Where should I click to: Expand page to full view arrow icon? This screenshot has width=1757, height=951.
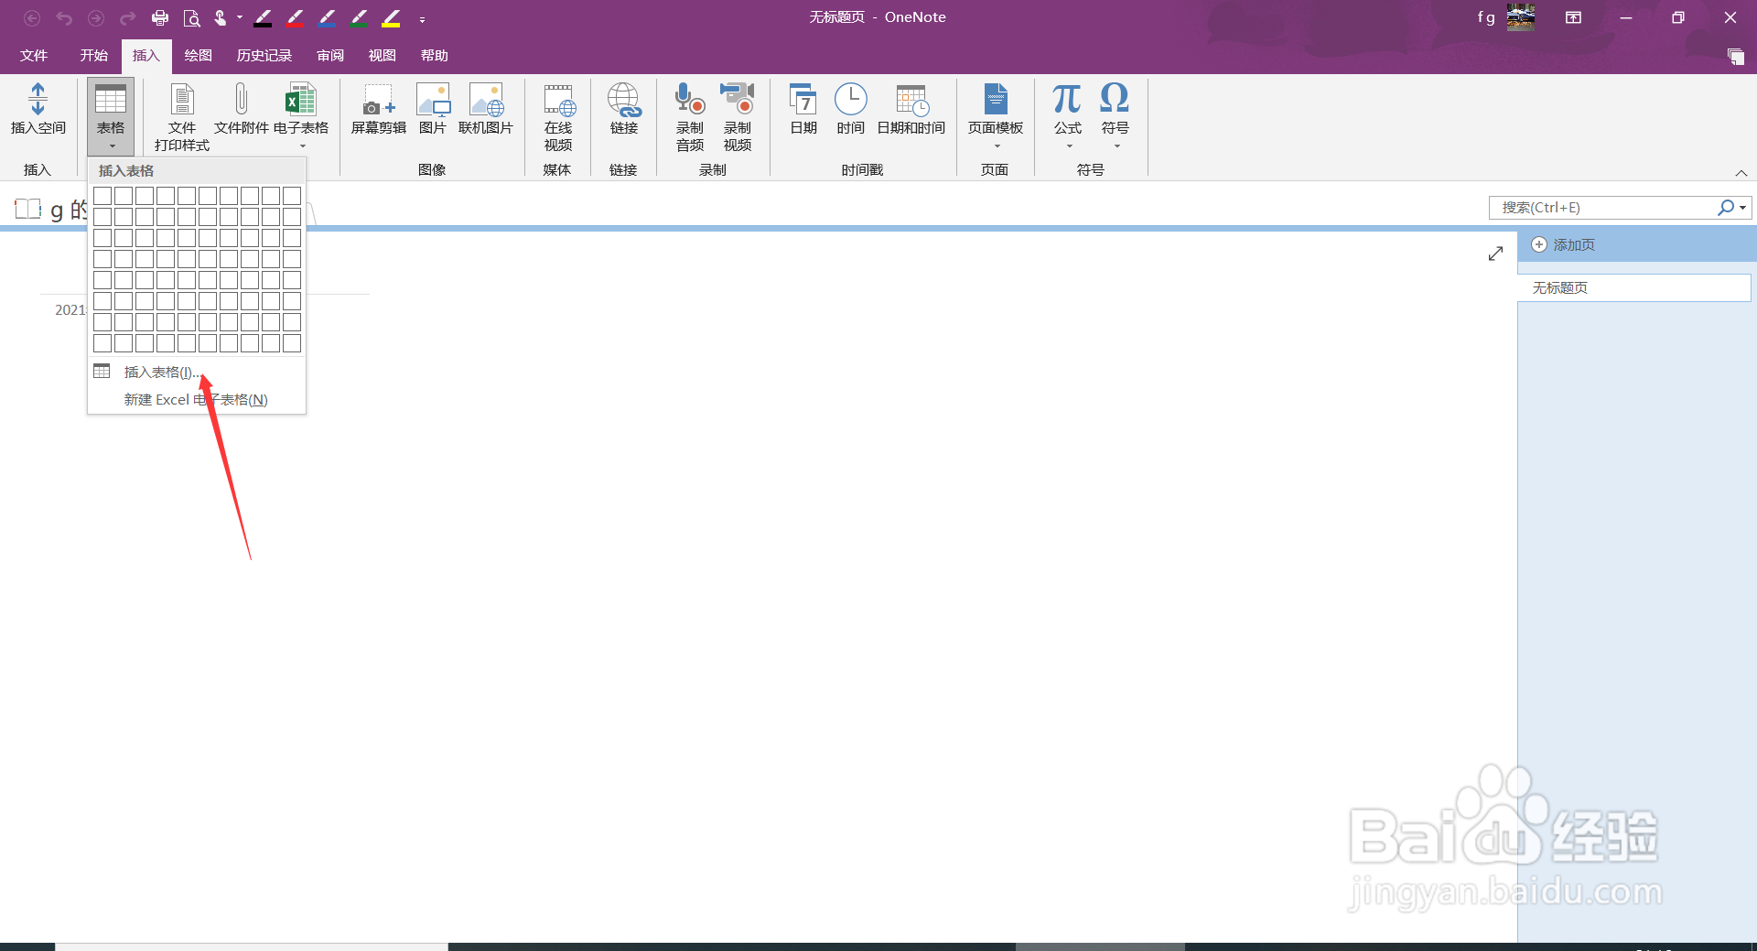[1495, 254]
